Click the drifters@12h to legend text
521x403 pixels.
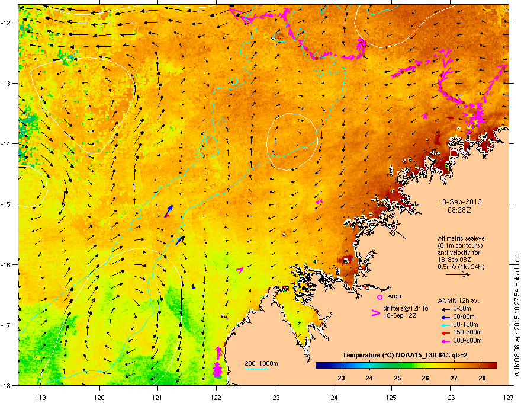[x=406, y=308]
